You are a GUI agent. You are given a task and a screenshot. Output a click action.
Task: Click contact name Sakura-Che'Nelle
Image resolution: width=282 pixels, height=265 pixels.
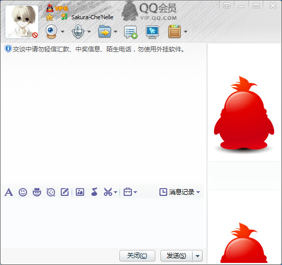[x=92, y=17]
